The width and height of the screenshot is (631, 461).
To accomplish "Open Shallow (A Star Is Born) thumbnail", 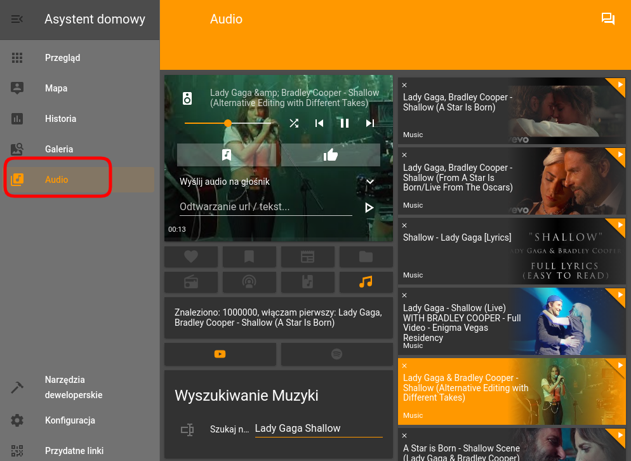I will 566,111.
